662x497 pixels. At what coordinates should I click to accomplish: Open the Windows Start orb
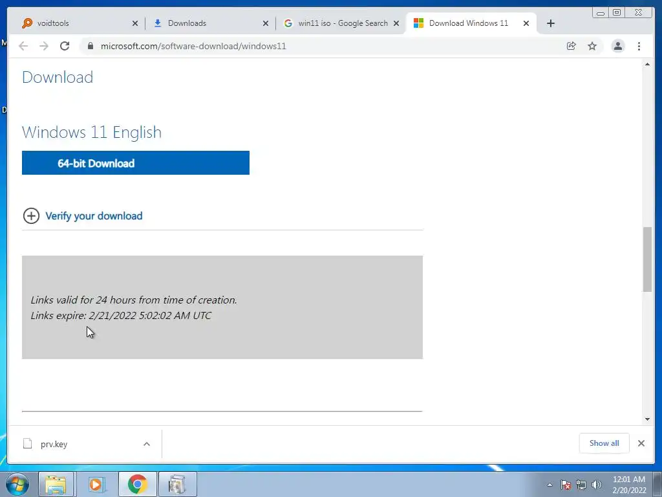pos(17,484)
